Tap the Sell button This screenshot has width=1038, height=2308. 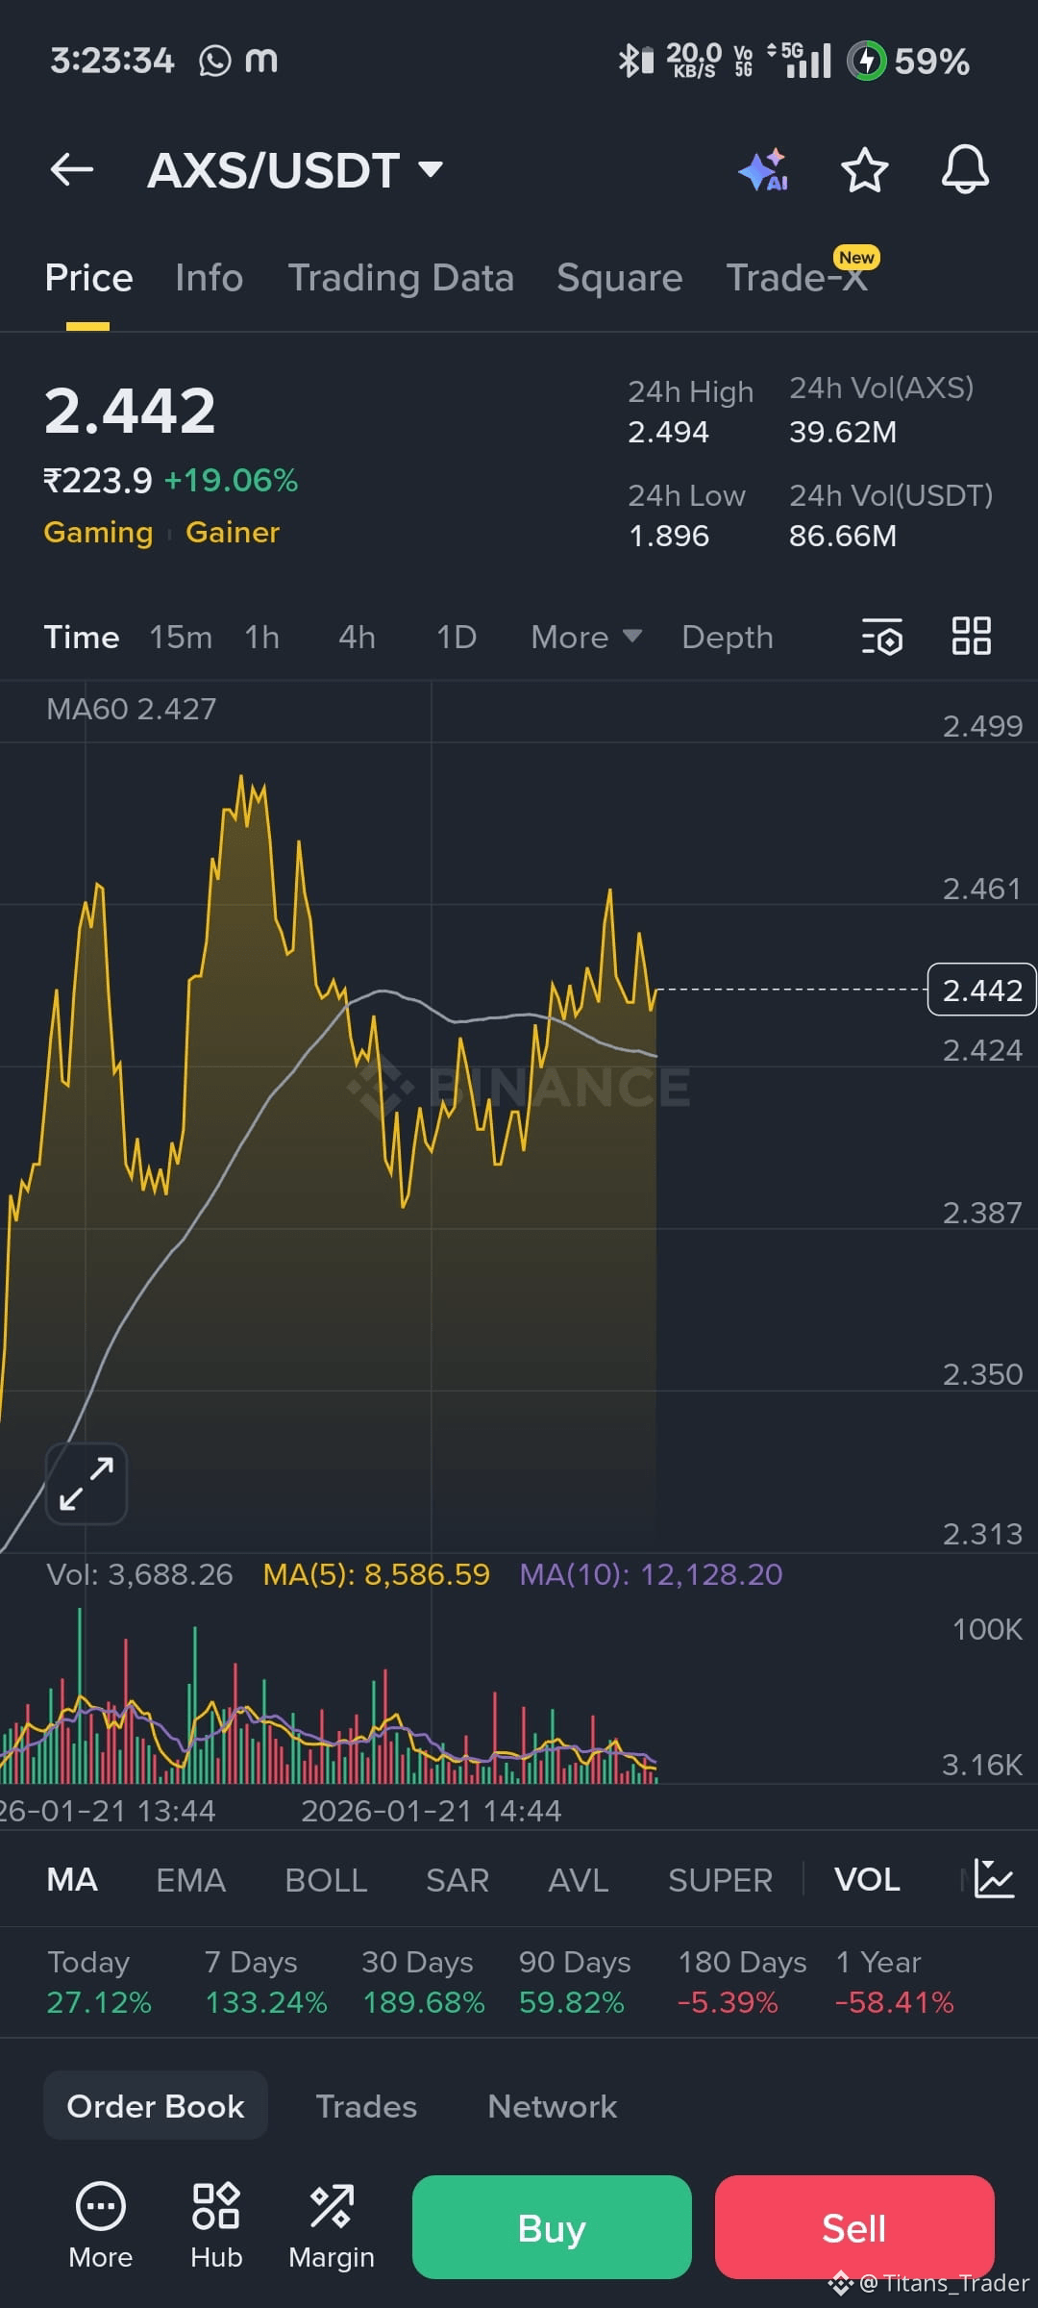pyautogui.click(x=854, y=2227)
